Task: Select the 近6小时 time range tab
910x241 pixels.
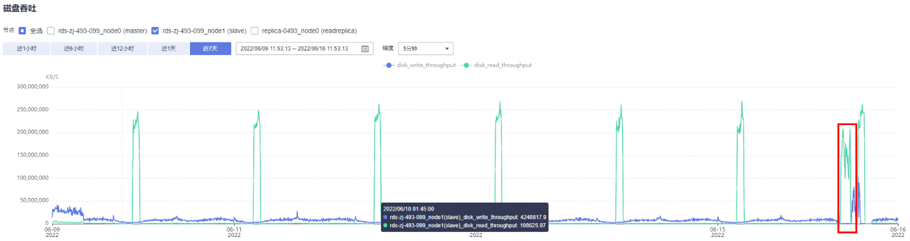Action: [73, 49]
